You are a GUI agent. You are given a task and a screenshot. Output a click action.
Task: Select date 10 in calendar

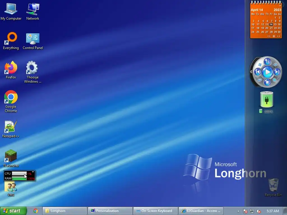(x=253, y=24)
